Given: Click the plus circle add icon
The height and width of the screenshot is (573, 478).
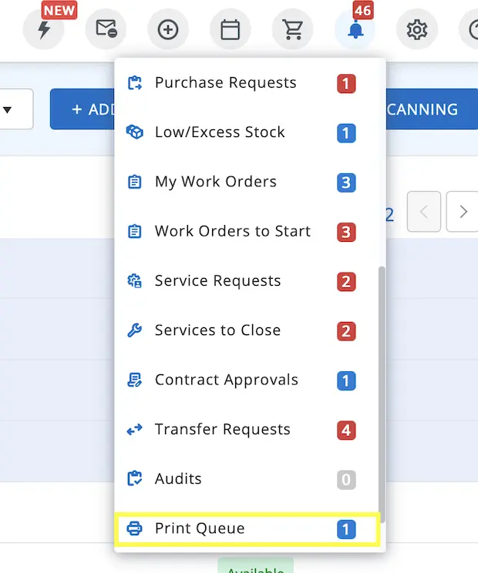Looking at the screenshot, I should click(167, 30).
